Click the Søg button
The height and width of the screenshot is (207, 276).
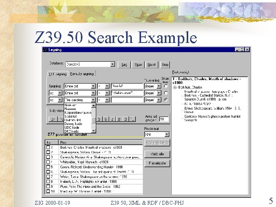[x=124, y=65]
